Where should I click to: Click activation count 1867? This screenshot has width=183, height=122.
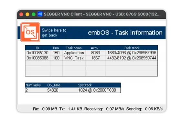pos(96,58)
